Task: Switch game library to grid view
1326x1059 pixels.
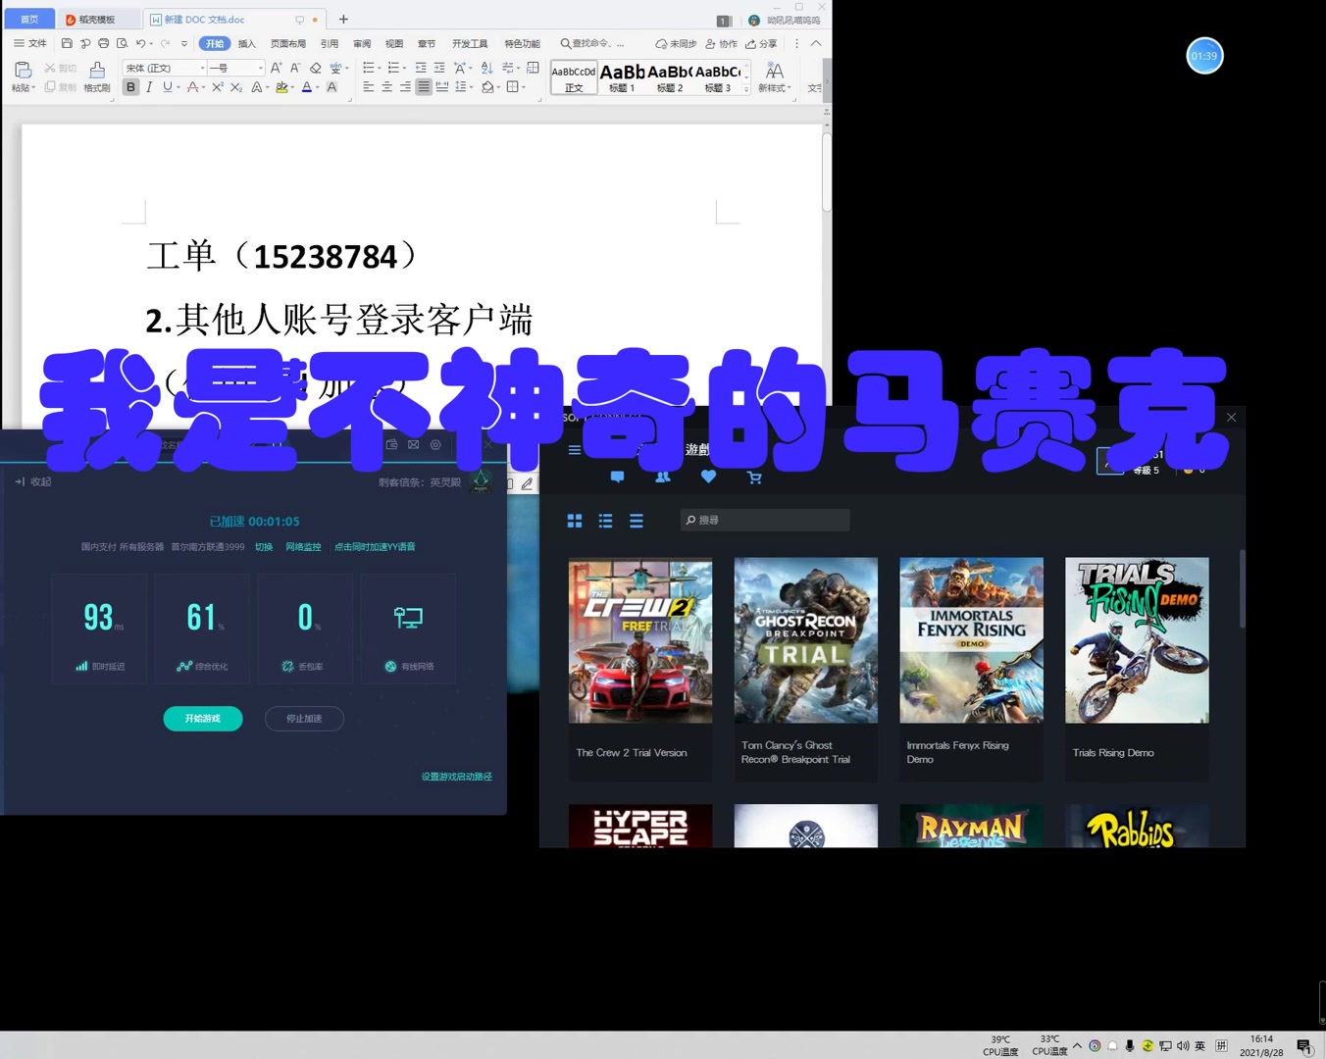Action: coord(575,521)
